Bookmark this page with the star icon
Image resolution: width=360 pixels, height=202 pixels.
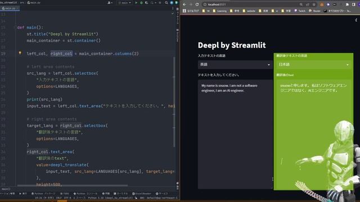(x=314, y=4)
